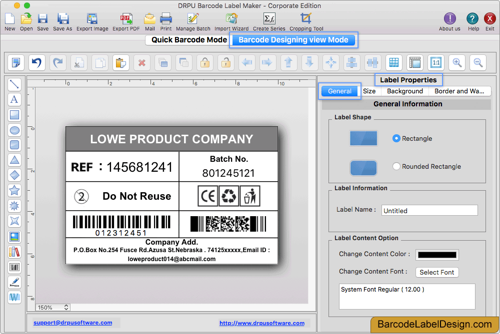This screenshot has width=500, height=334.
Task: Switch to Quick Barcode Mode
Action: 189,40
